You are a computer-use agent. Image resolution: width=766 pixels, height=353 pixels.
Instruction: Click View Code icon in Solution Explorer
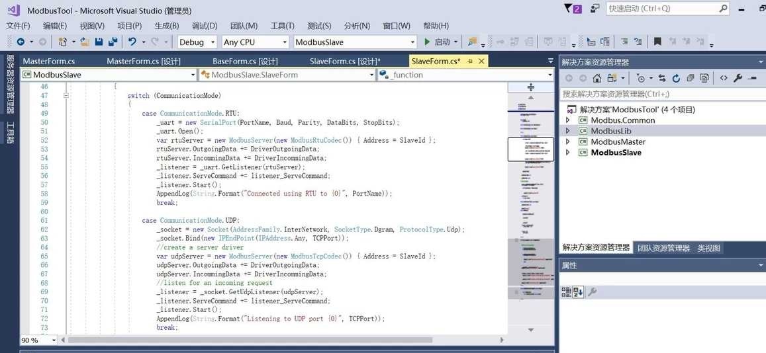pyautogui.click(x=724, y=78)
